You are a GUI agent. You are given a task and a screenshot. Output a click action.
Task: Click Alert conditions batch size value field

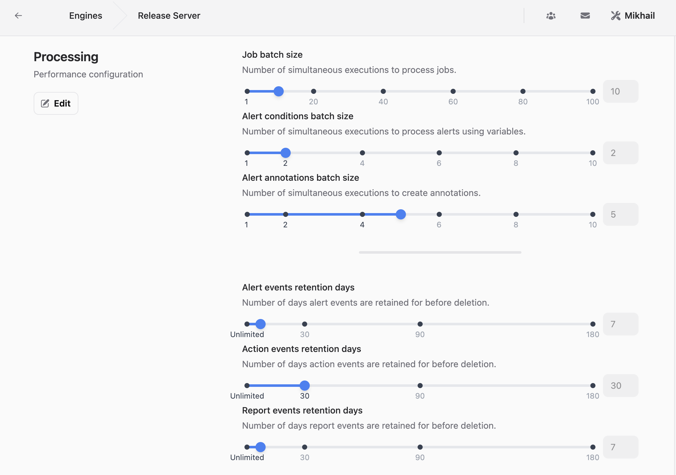[x=621, y=153]
